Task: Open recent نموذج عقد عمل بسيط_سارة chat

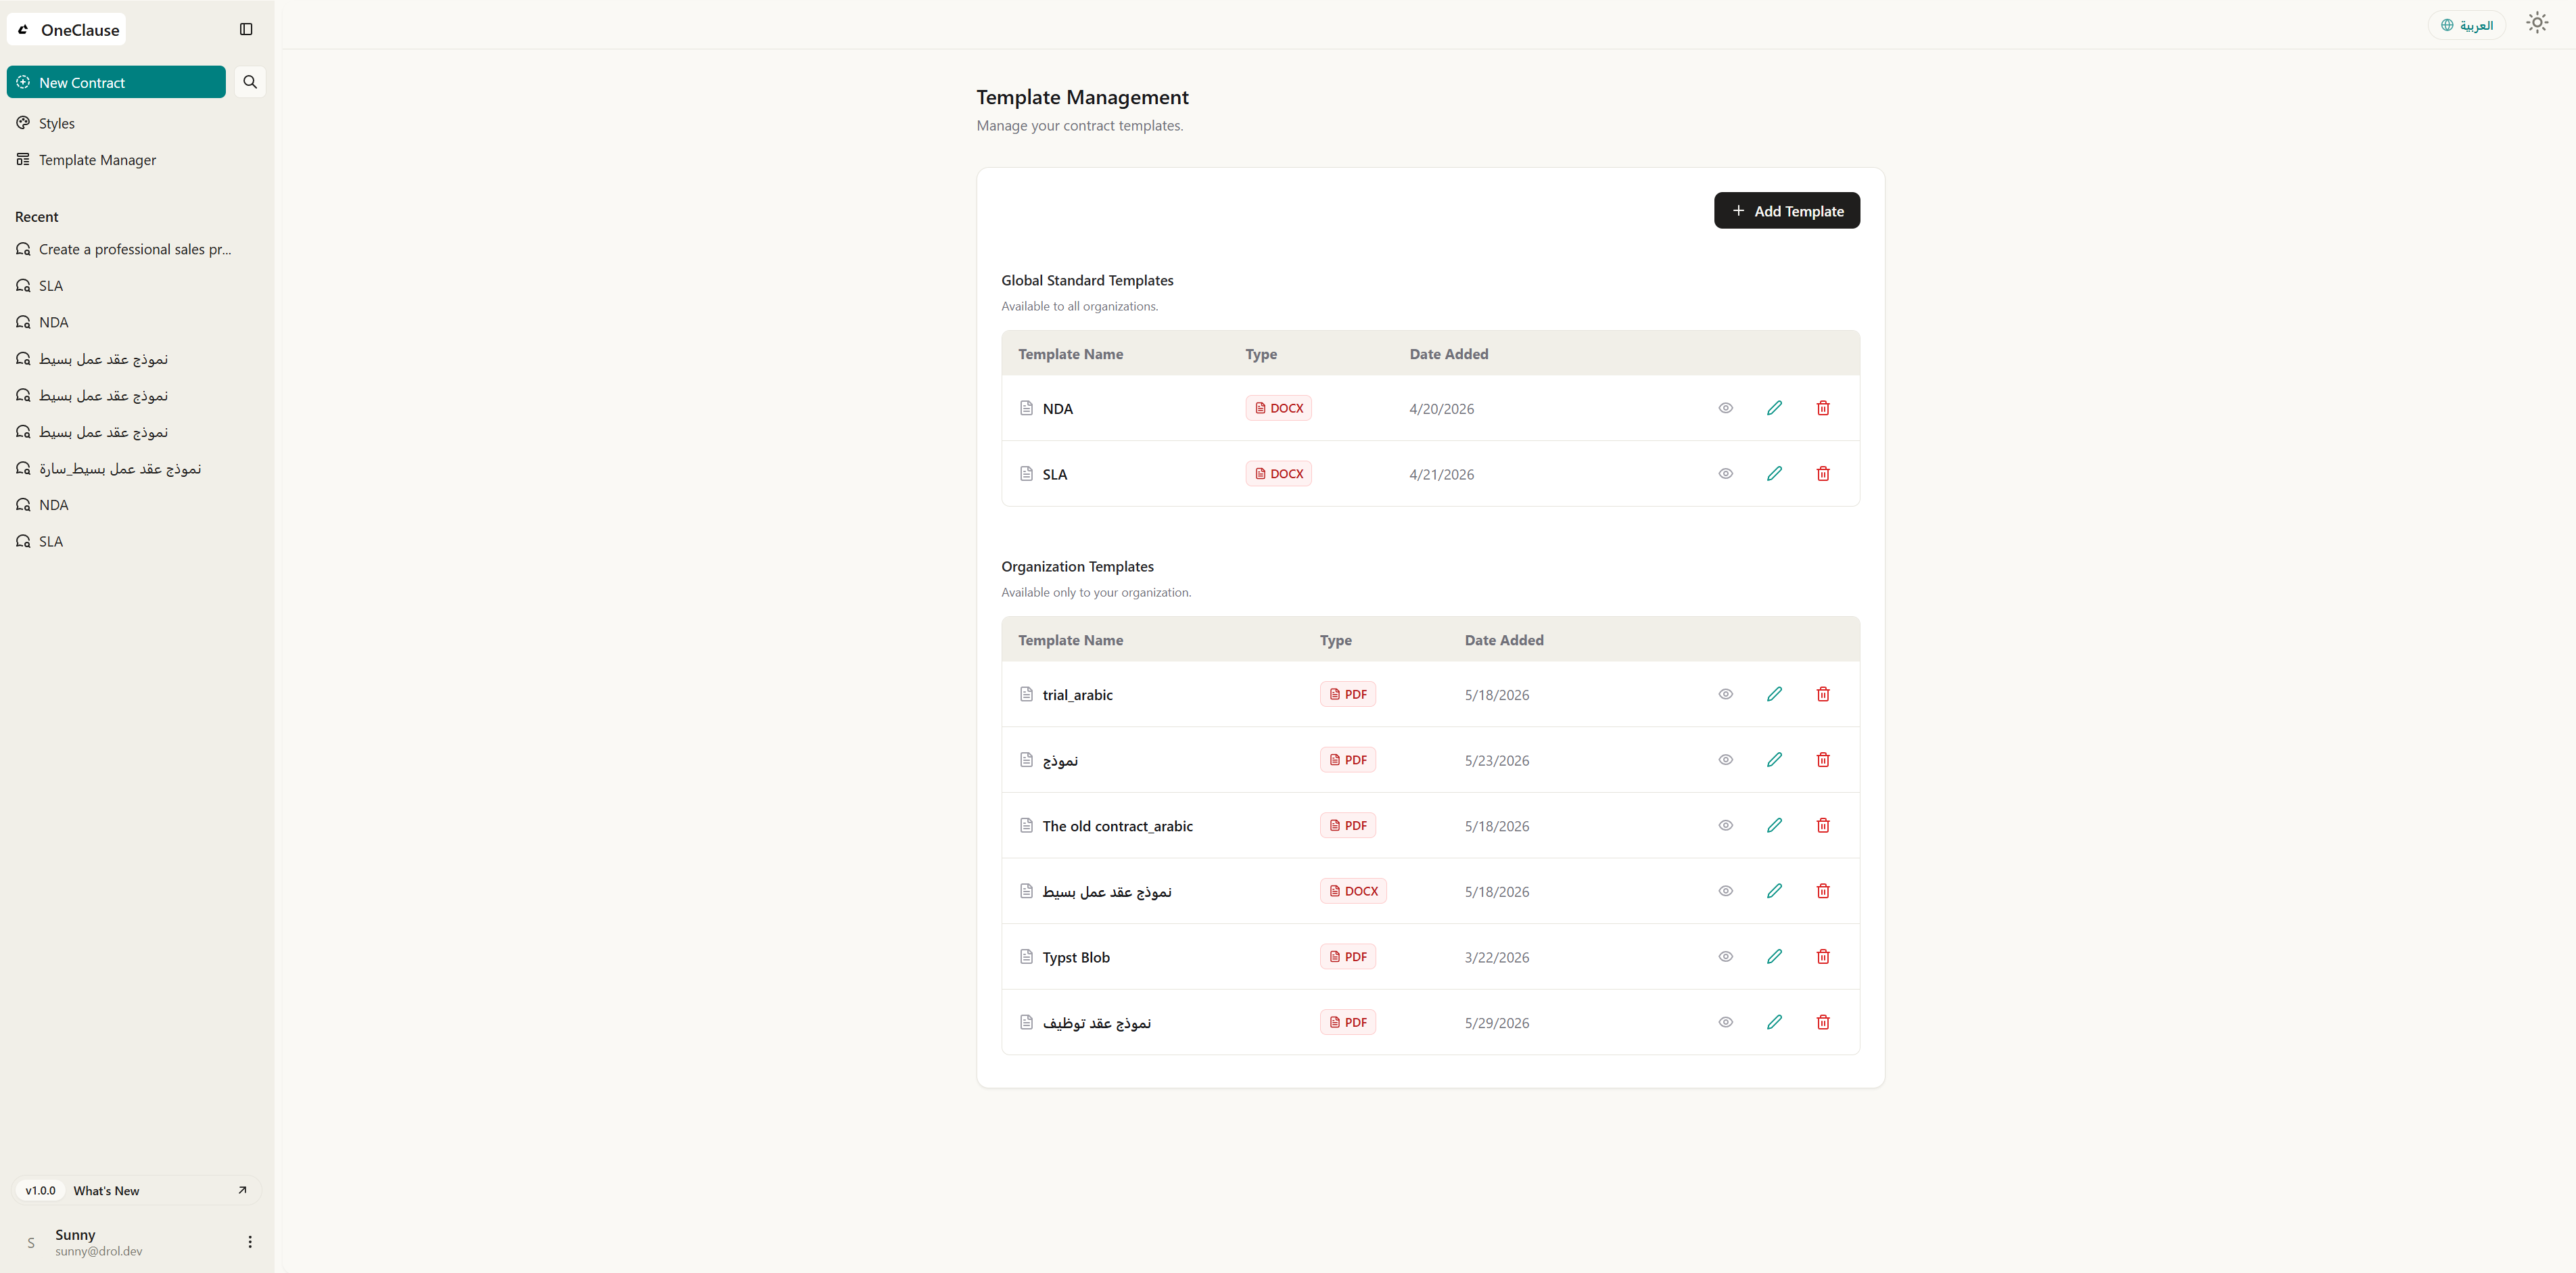Action: coord(120,468)
